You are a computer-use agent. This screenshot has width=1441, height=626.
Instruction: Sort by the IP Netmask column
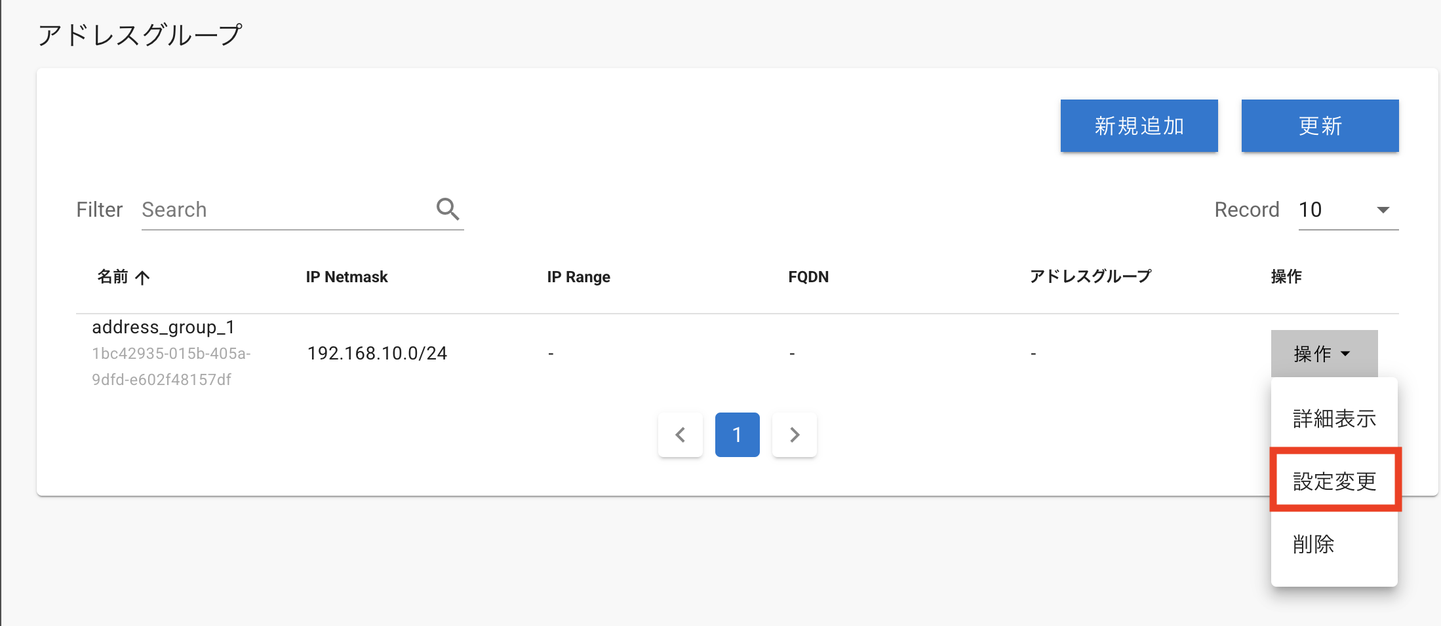click(x=347, y=277)
